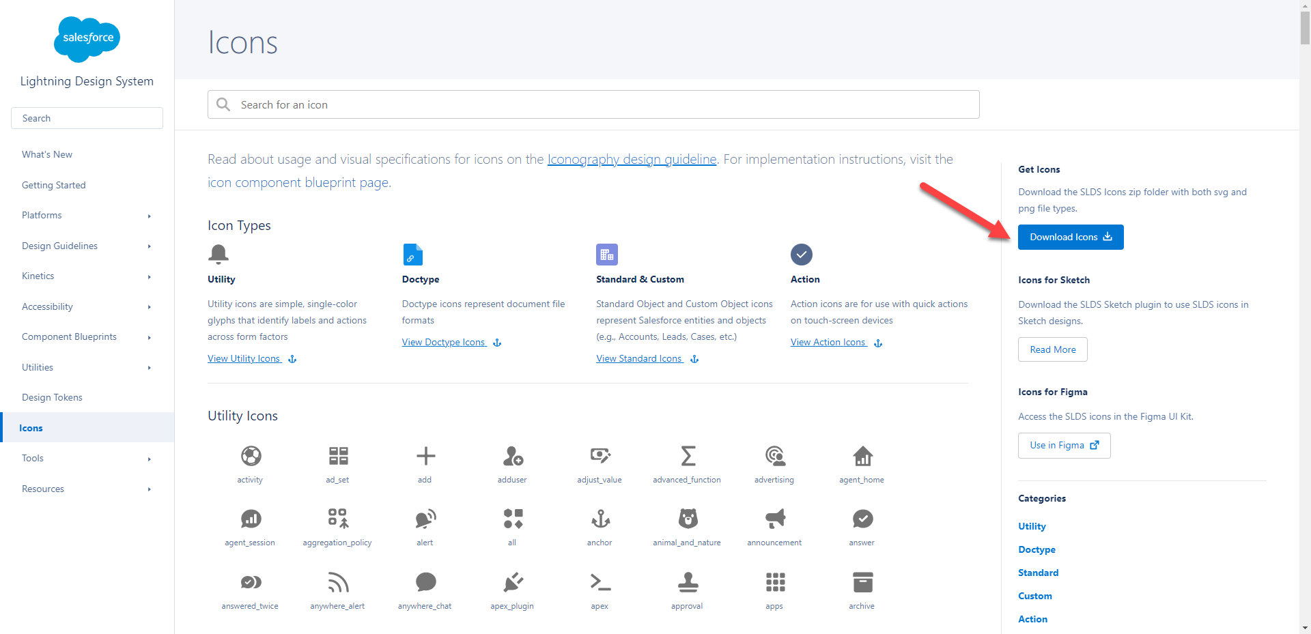Click the Download Icons button
Image resolution: width=1311 pixels, height=634 pixels.
(1070, 237)
